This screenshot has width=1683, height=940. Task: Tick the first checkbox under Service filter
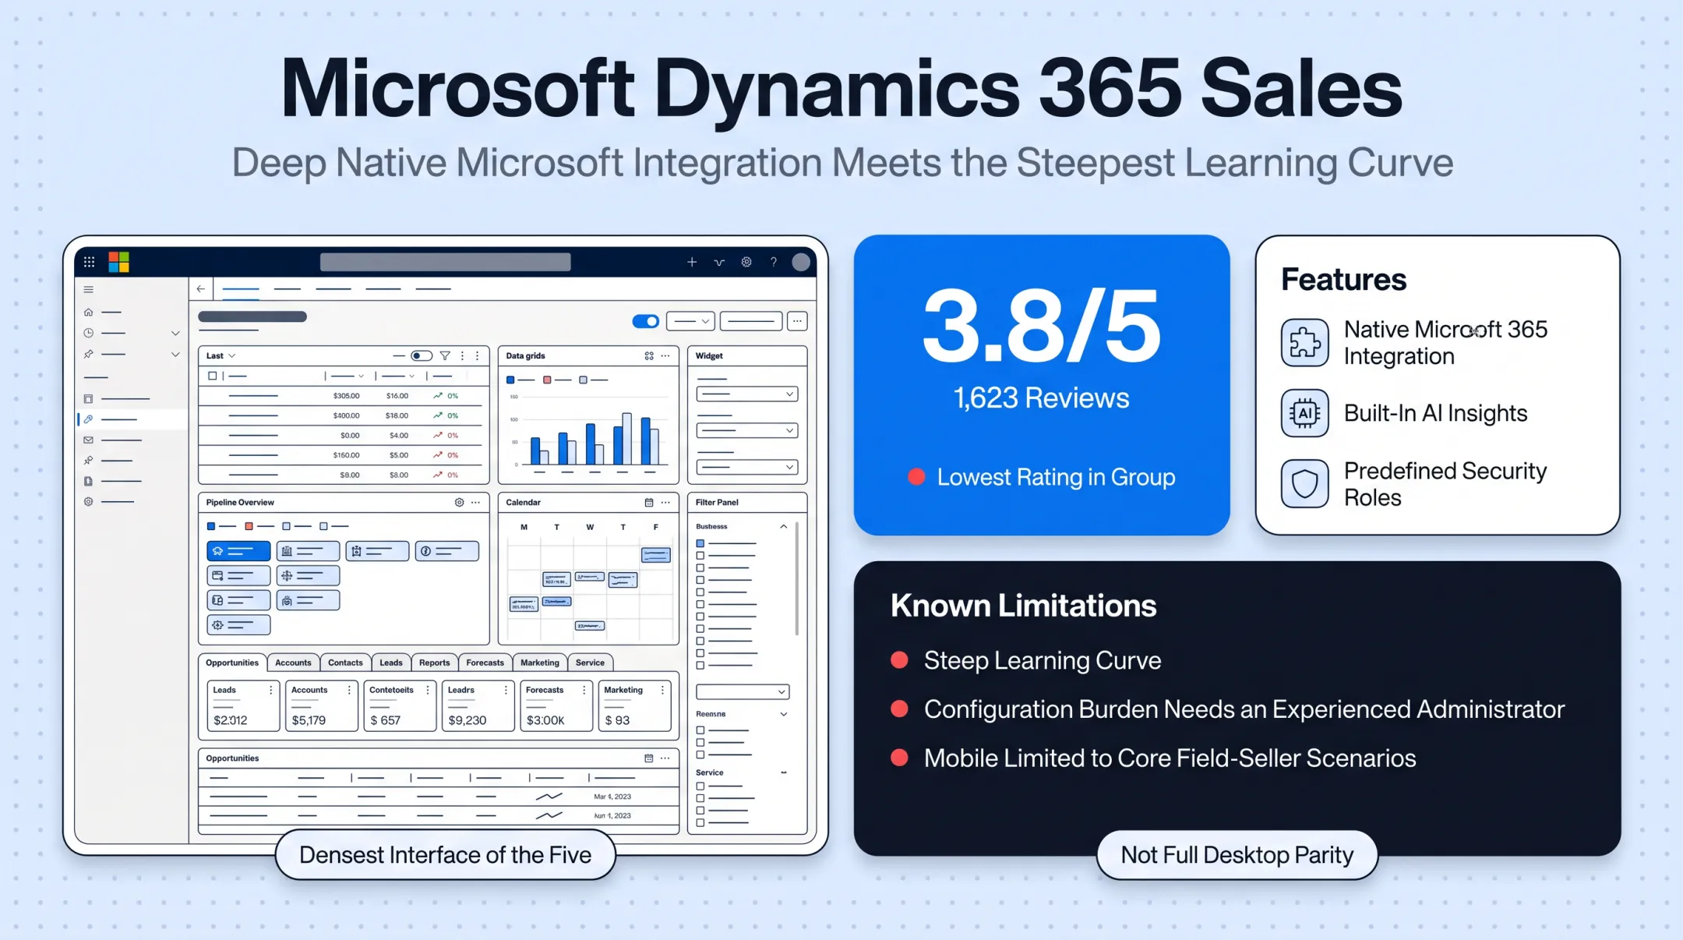[700, 786]
